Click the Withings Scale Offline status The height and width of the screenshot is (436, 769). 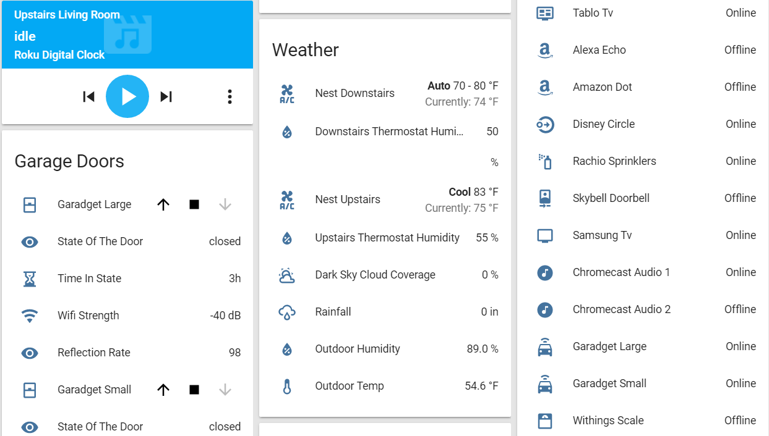tap(740, 421)
